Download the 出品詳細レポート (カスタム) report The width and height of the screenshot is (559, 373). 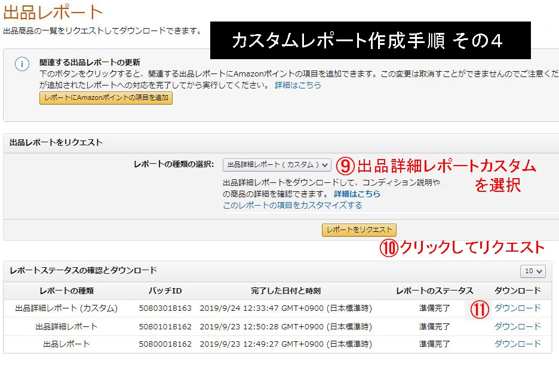pos(517,308)
